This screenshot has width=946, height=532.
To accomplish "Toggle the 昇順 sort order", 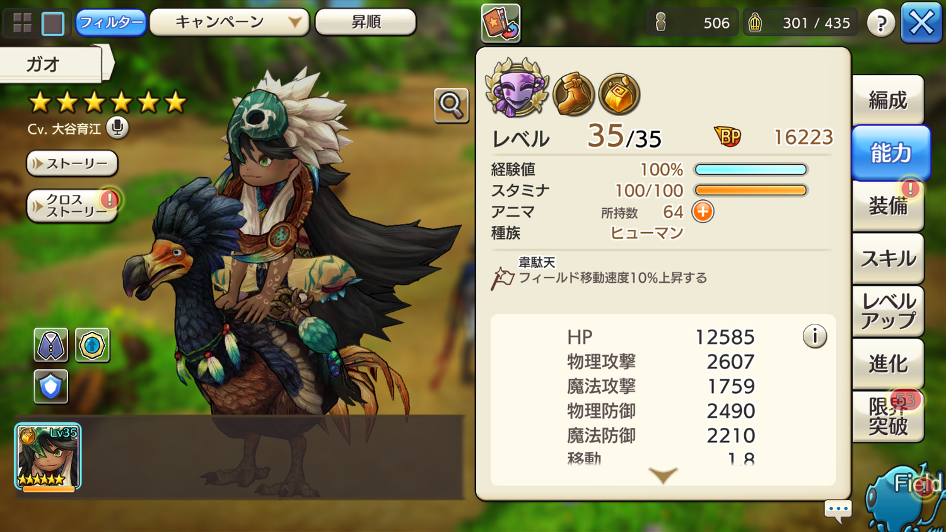I will coord(366,22).
